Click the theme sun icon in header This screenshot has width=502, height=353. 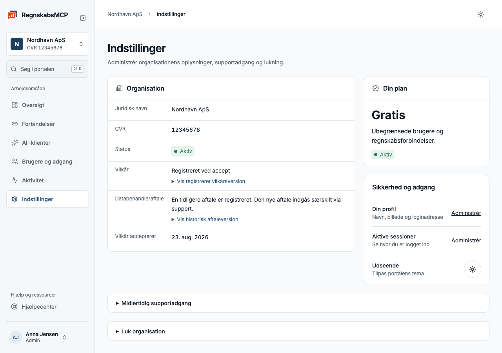481,15
